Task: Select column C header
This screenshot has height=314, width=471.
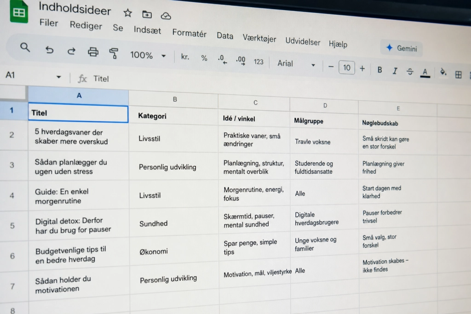Action: [254, 103]
